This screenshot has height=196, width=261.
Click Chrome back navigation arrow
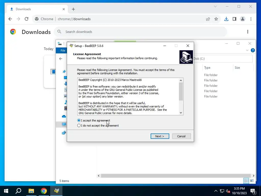[10, 19]
